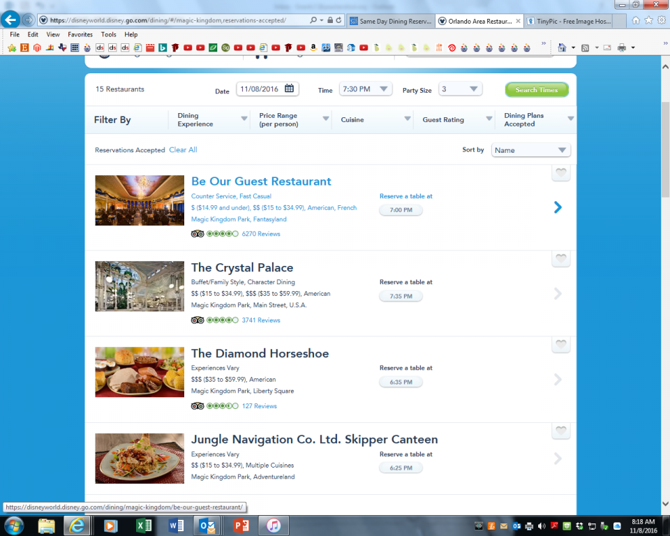Click blue arrow for Be Our Guest
670x536 pixels.
558,207
